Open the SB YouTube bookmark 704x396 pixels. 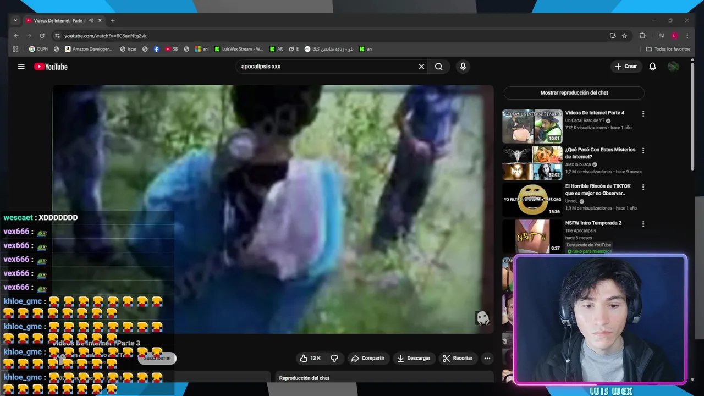(171, 49)
